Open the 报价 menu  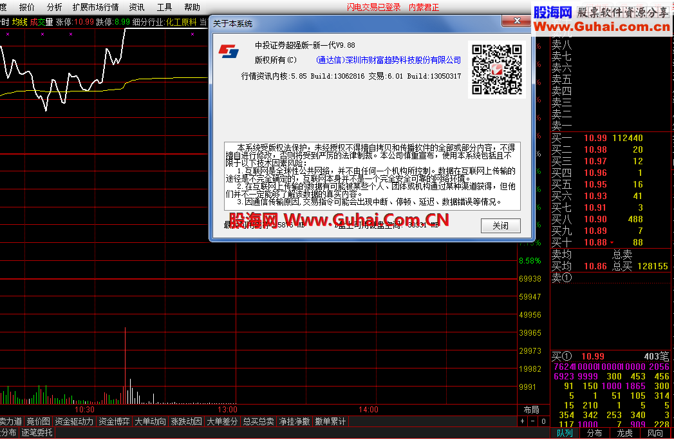click(26, 7)
